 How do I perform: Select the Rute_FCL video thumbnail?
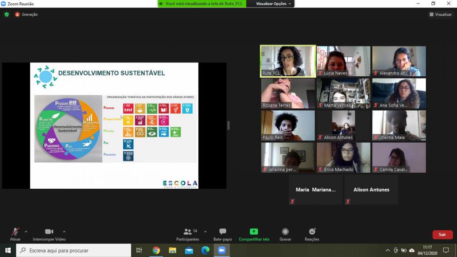coord(288,61)
